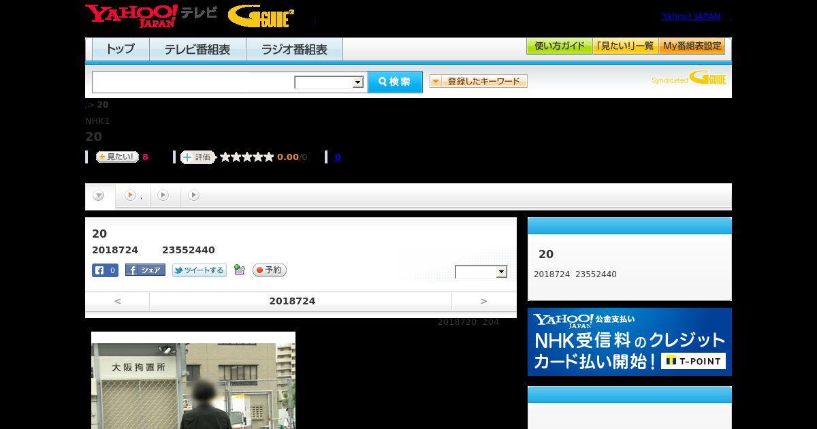Open the 使い方ガイド button
This screenshot has height=429, width=817.
pyautogui.click(x=559, y=46)
